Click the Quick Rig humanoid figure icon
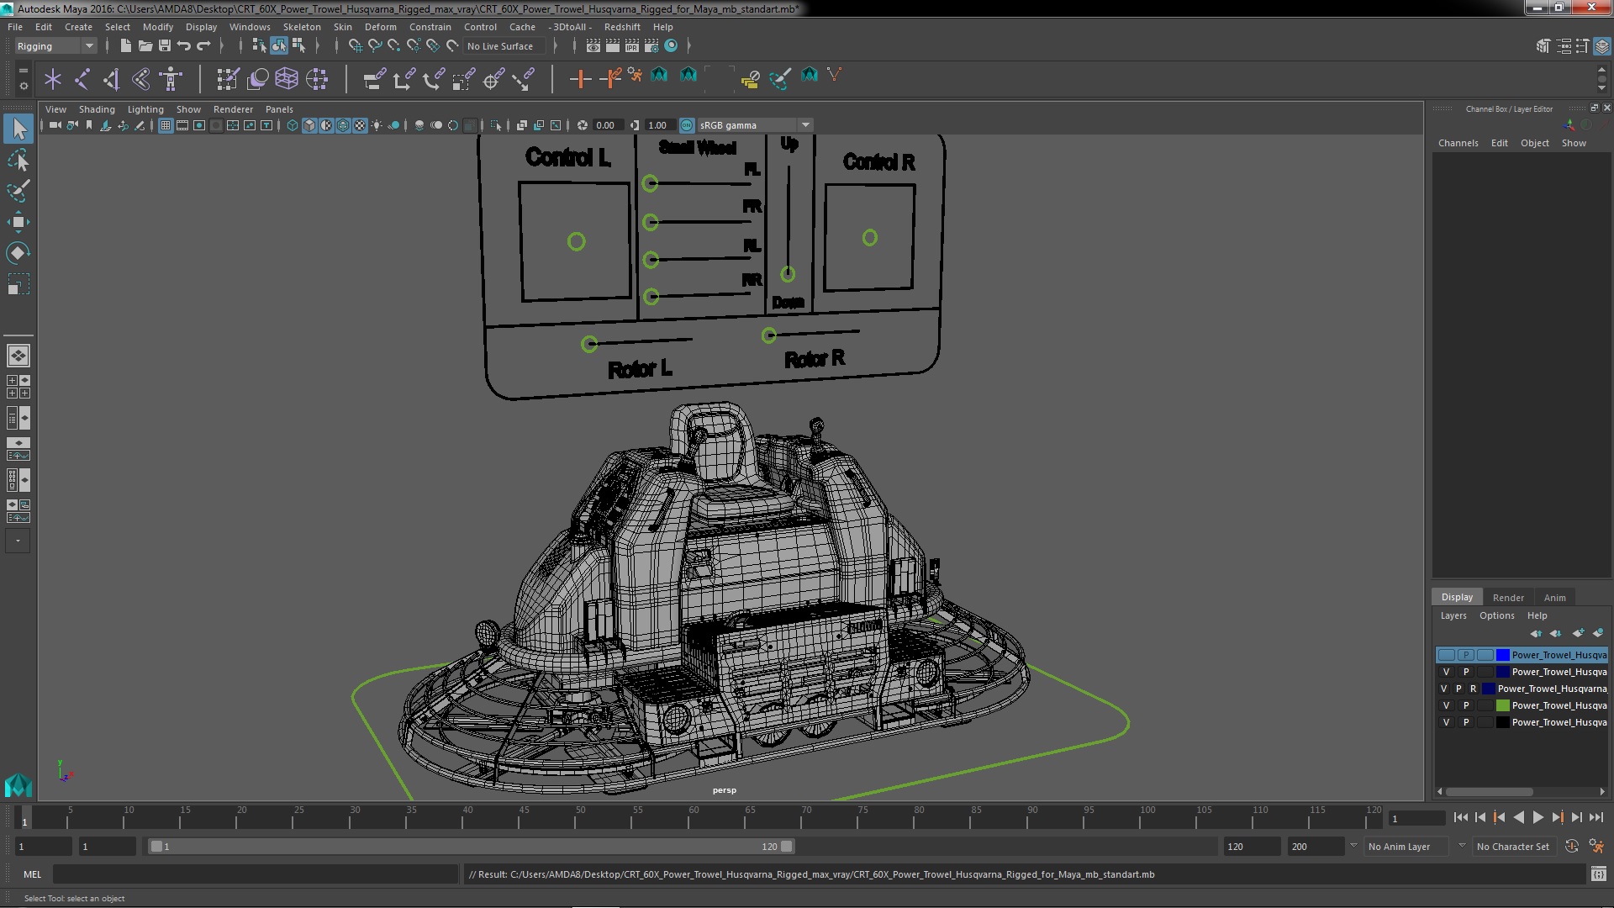The width and height of the screenshot is (1614, 908). pyautogui.click(x=171, y=79)
